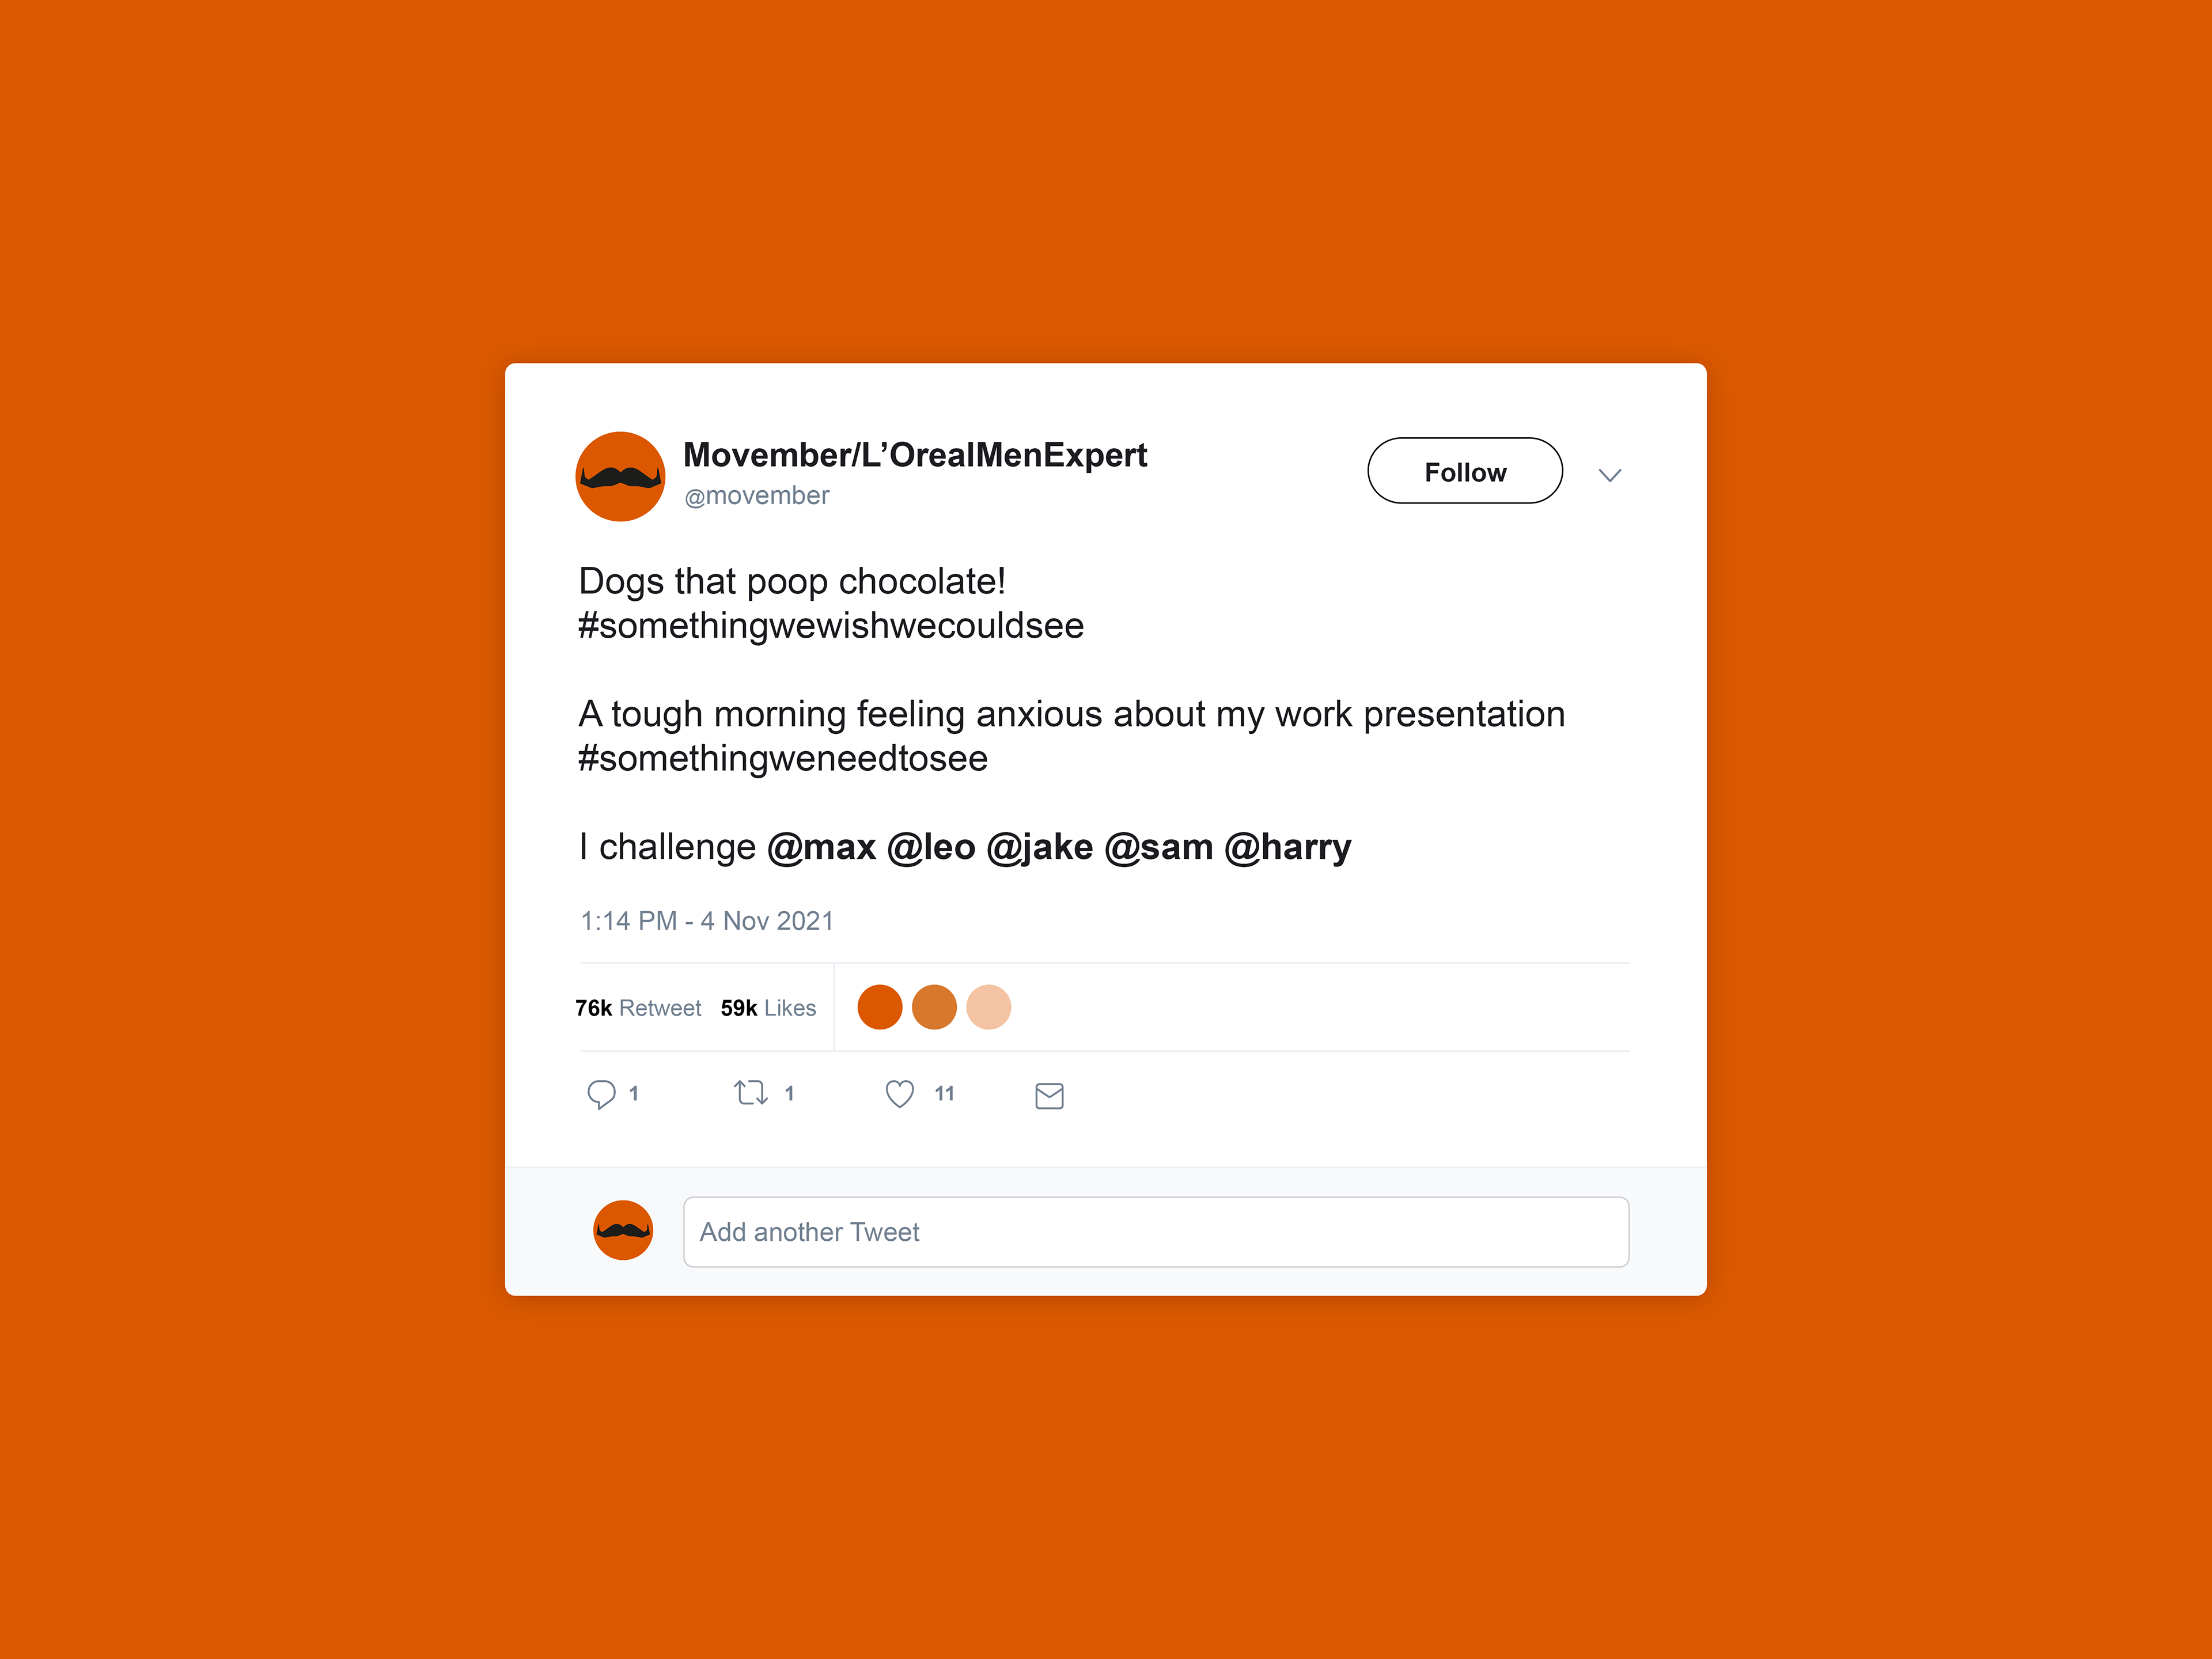Click the Follow button
The image size is (2212, 1659).
pyautogui.click(x=1465, y=471)
